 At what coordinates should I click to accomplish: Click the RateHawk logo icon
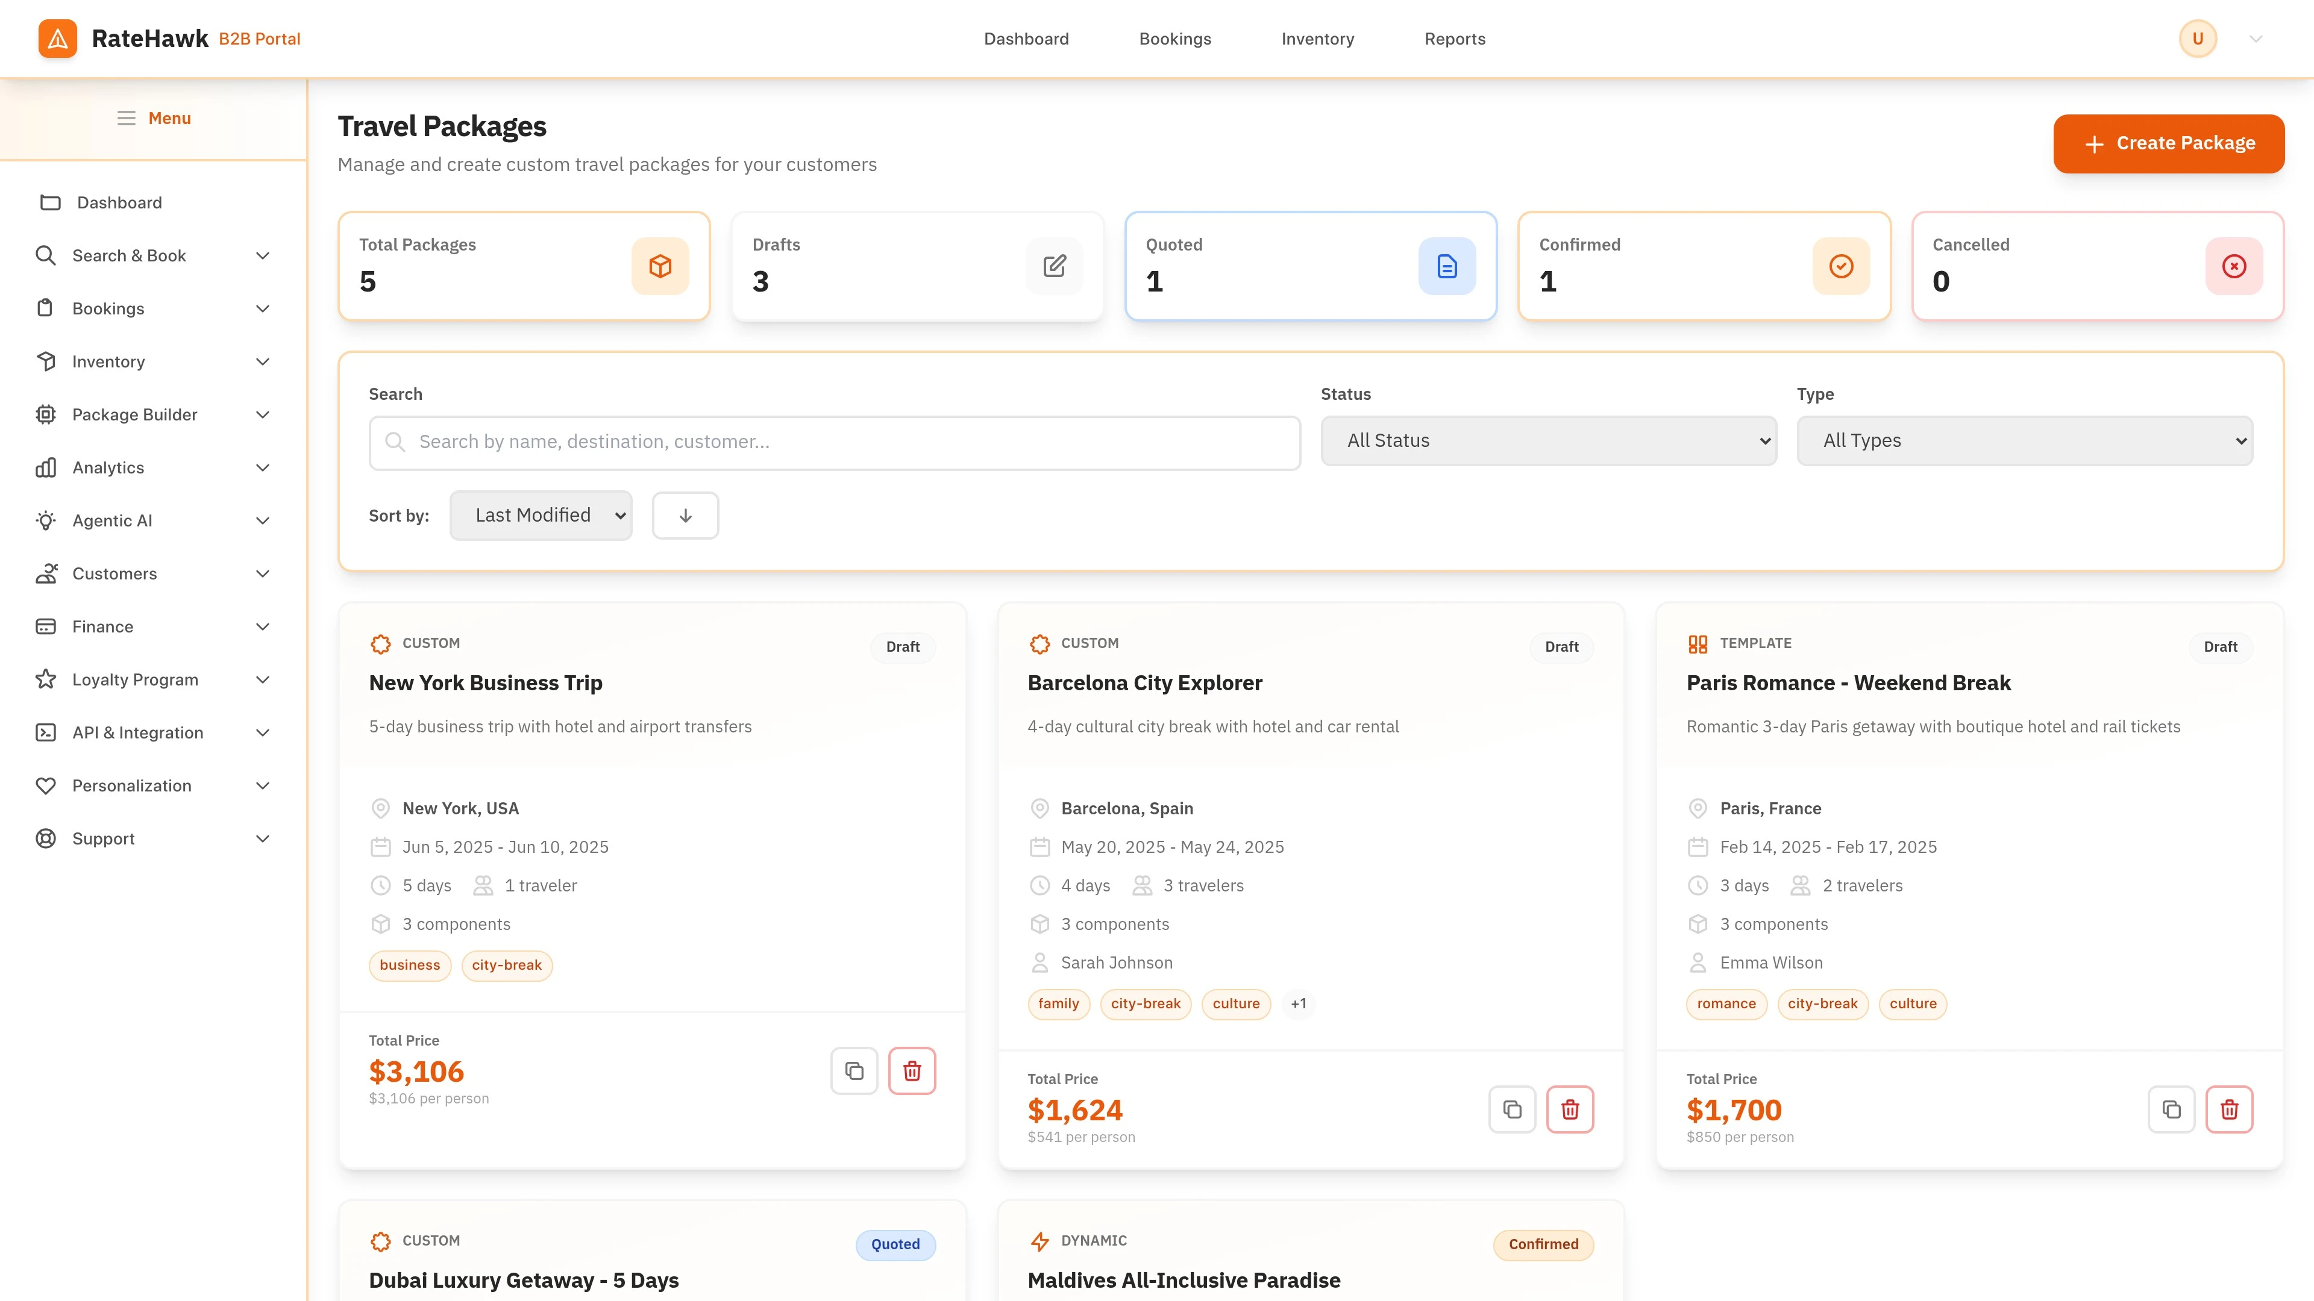pyautogui.click(x=57, y=39)
